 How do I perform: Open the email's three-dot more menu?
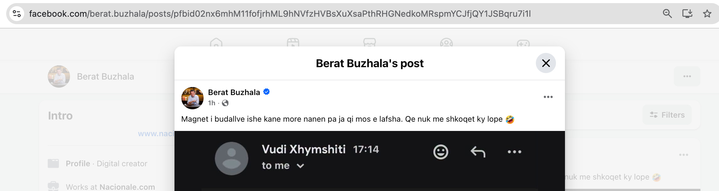pos(514,152)
